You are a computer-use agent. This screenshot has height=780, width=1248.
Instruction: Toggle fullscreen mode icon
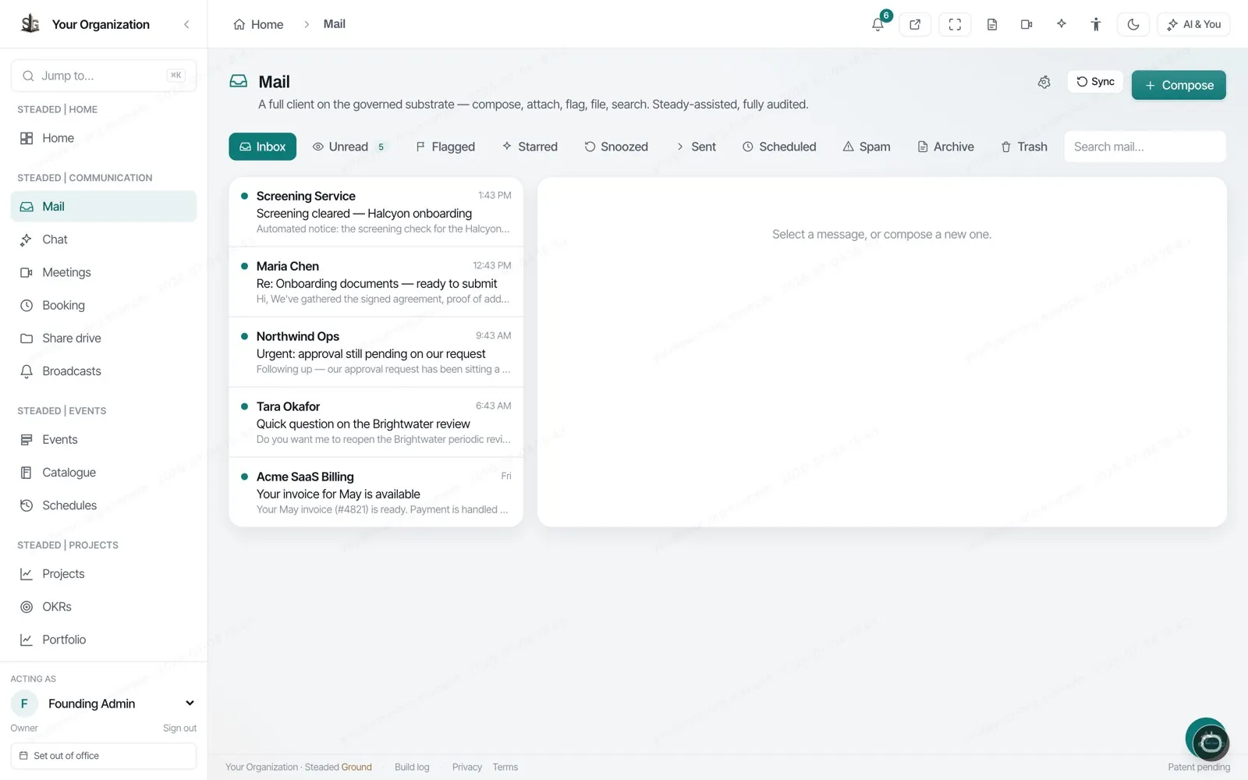pos(955,24)
